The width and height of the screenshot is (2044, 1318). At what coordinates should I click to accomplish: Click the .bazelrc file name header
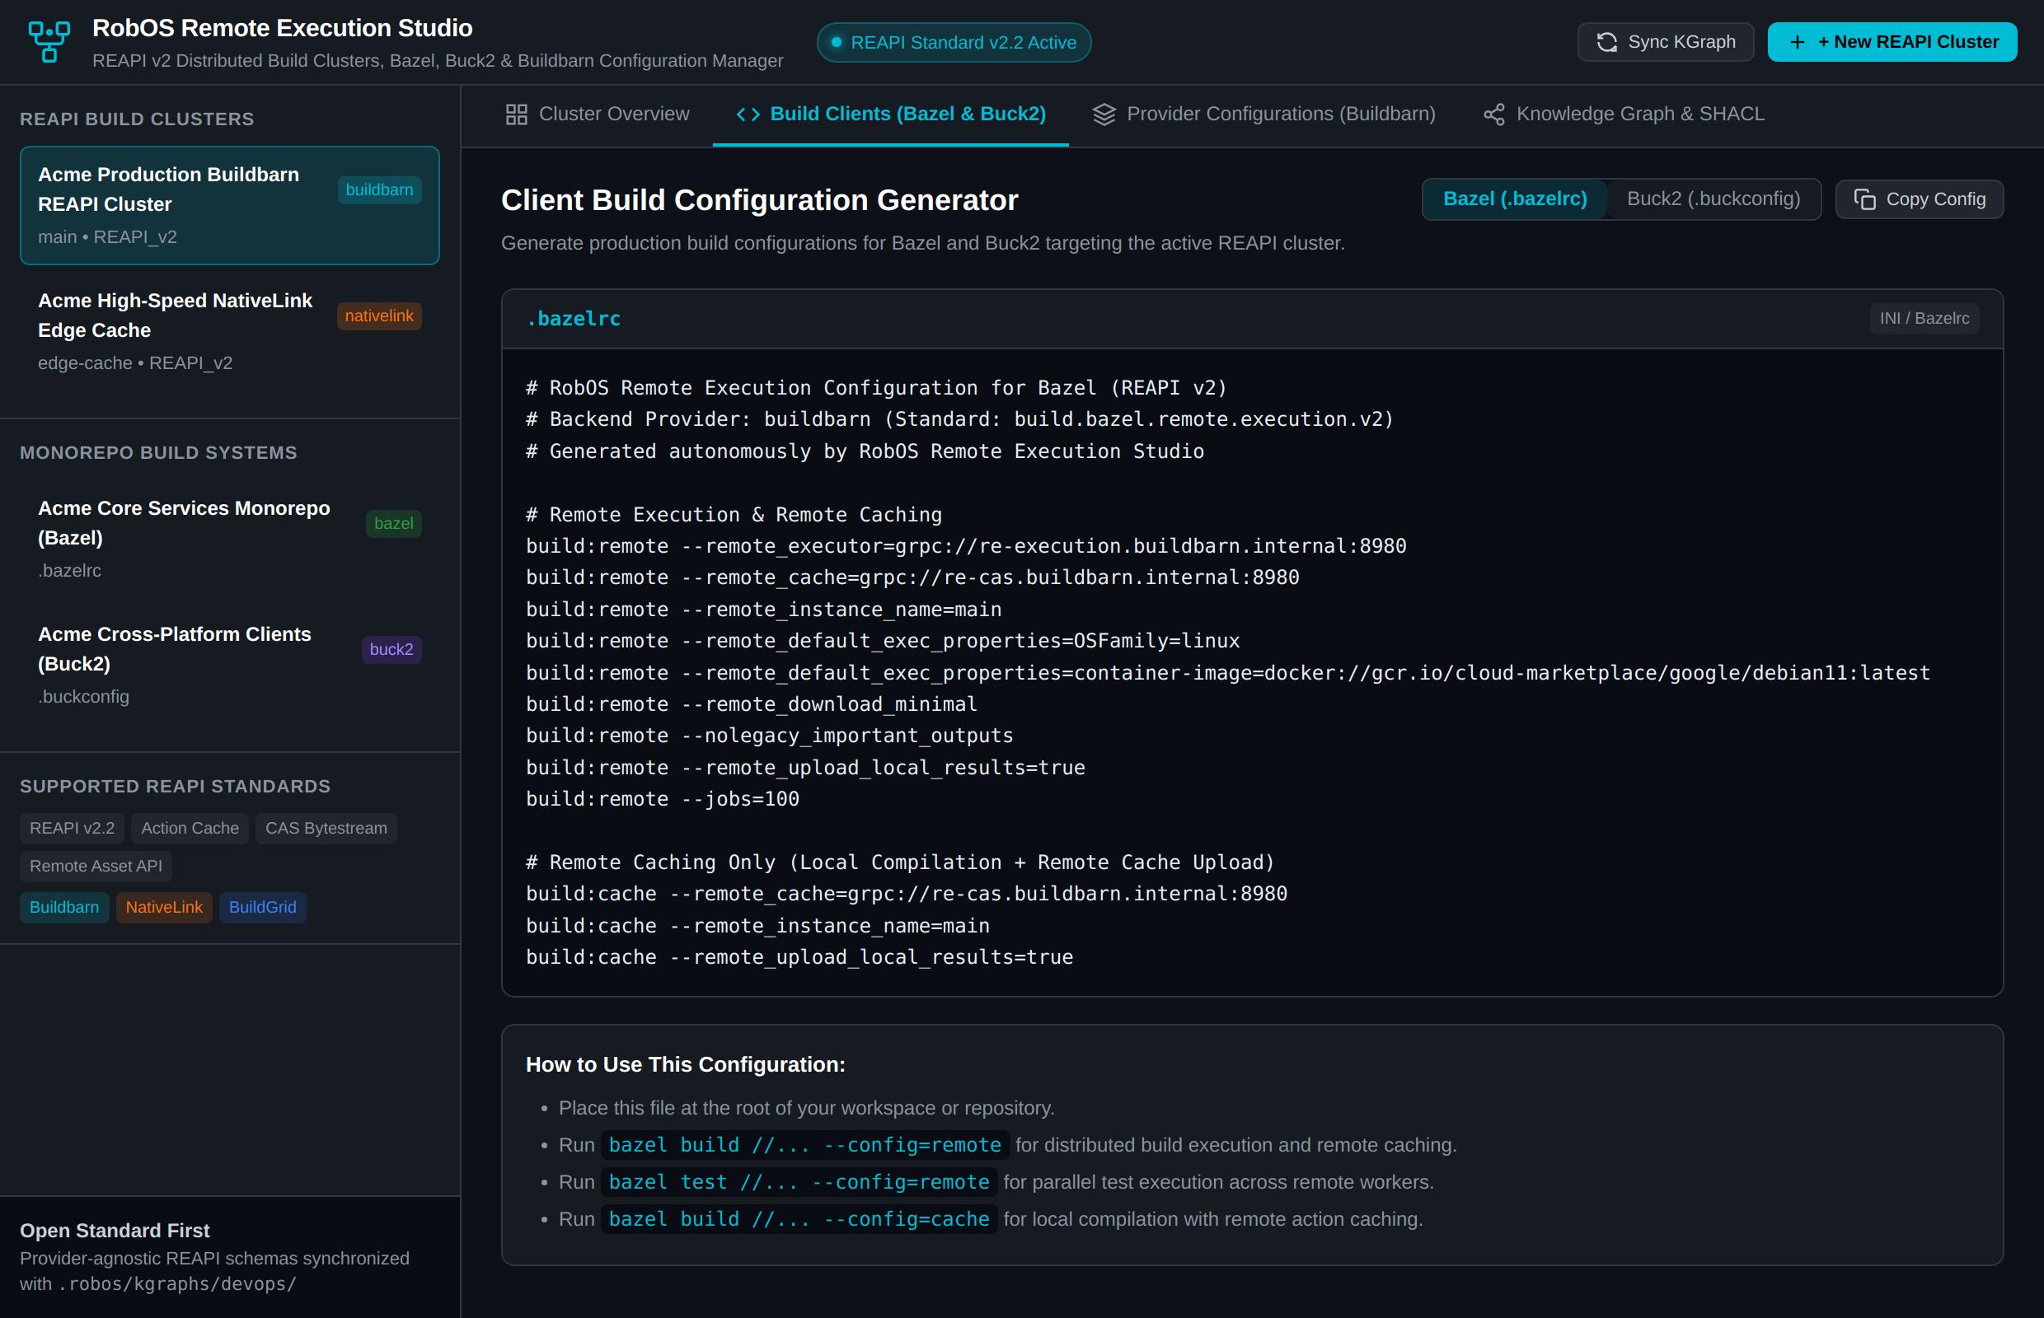573,318
